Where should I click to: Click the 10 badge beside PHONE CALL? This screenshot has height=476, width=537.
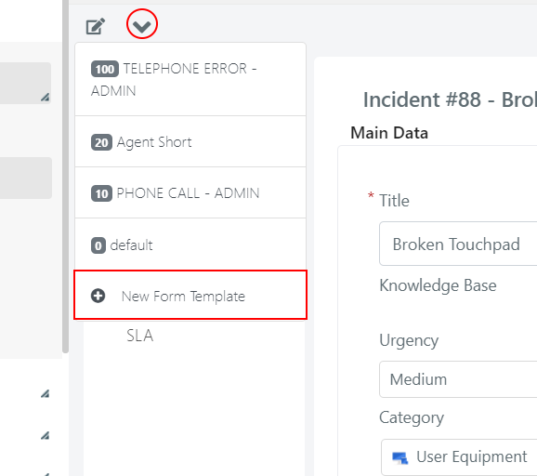(101, 193)
